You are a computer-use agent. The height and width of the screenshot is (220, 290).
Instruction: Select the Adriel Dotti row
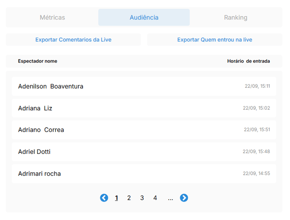click(144, 152)
